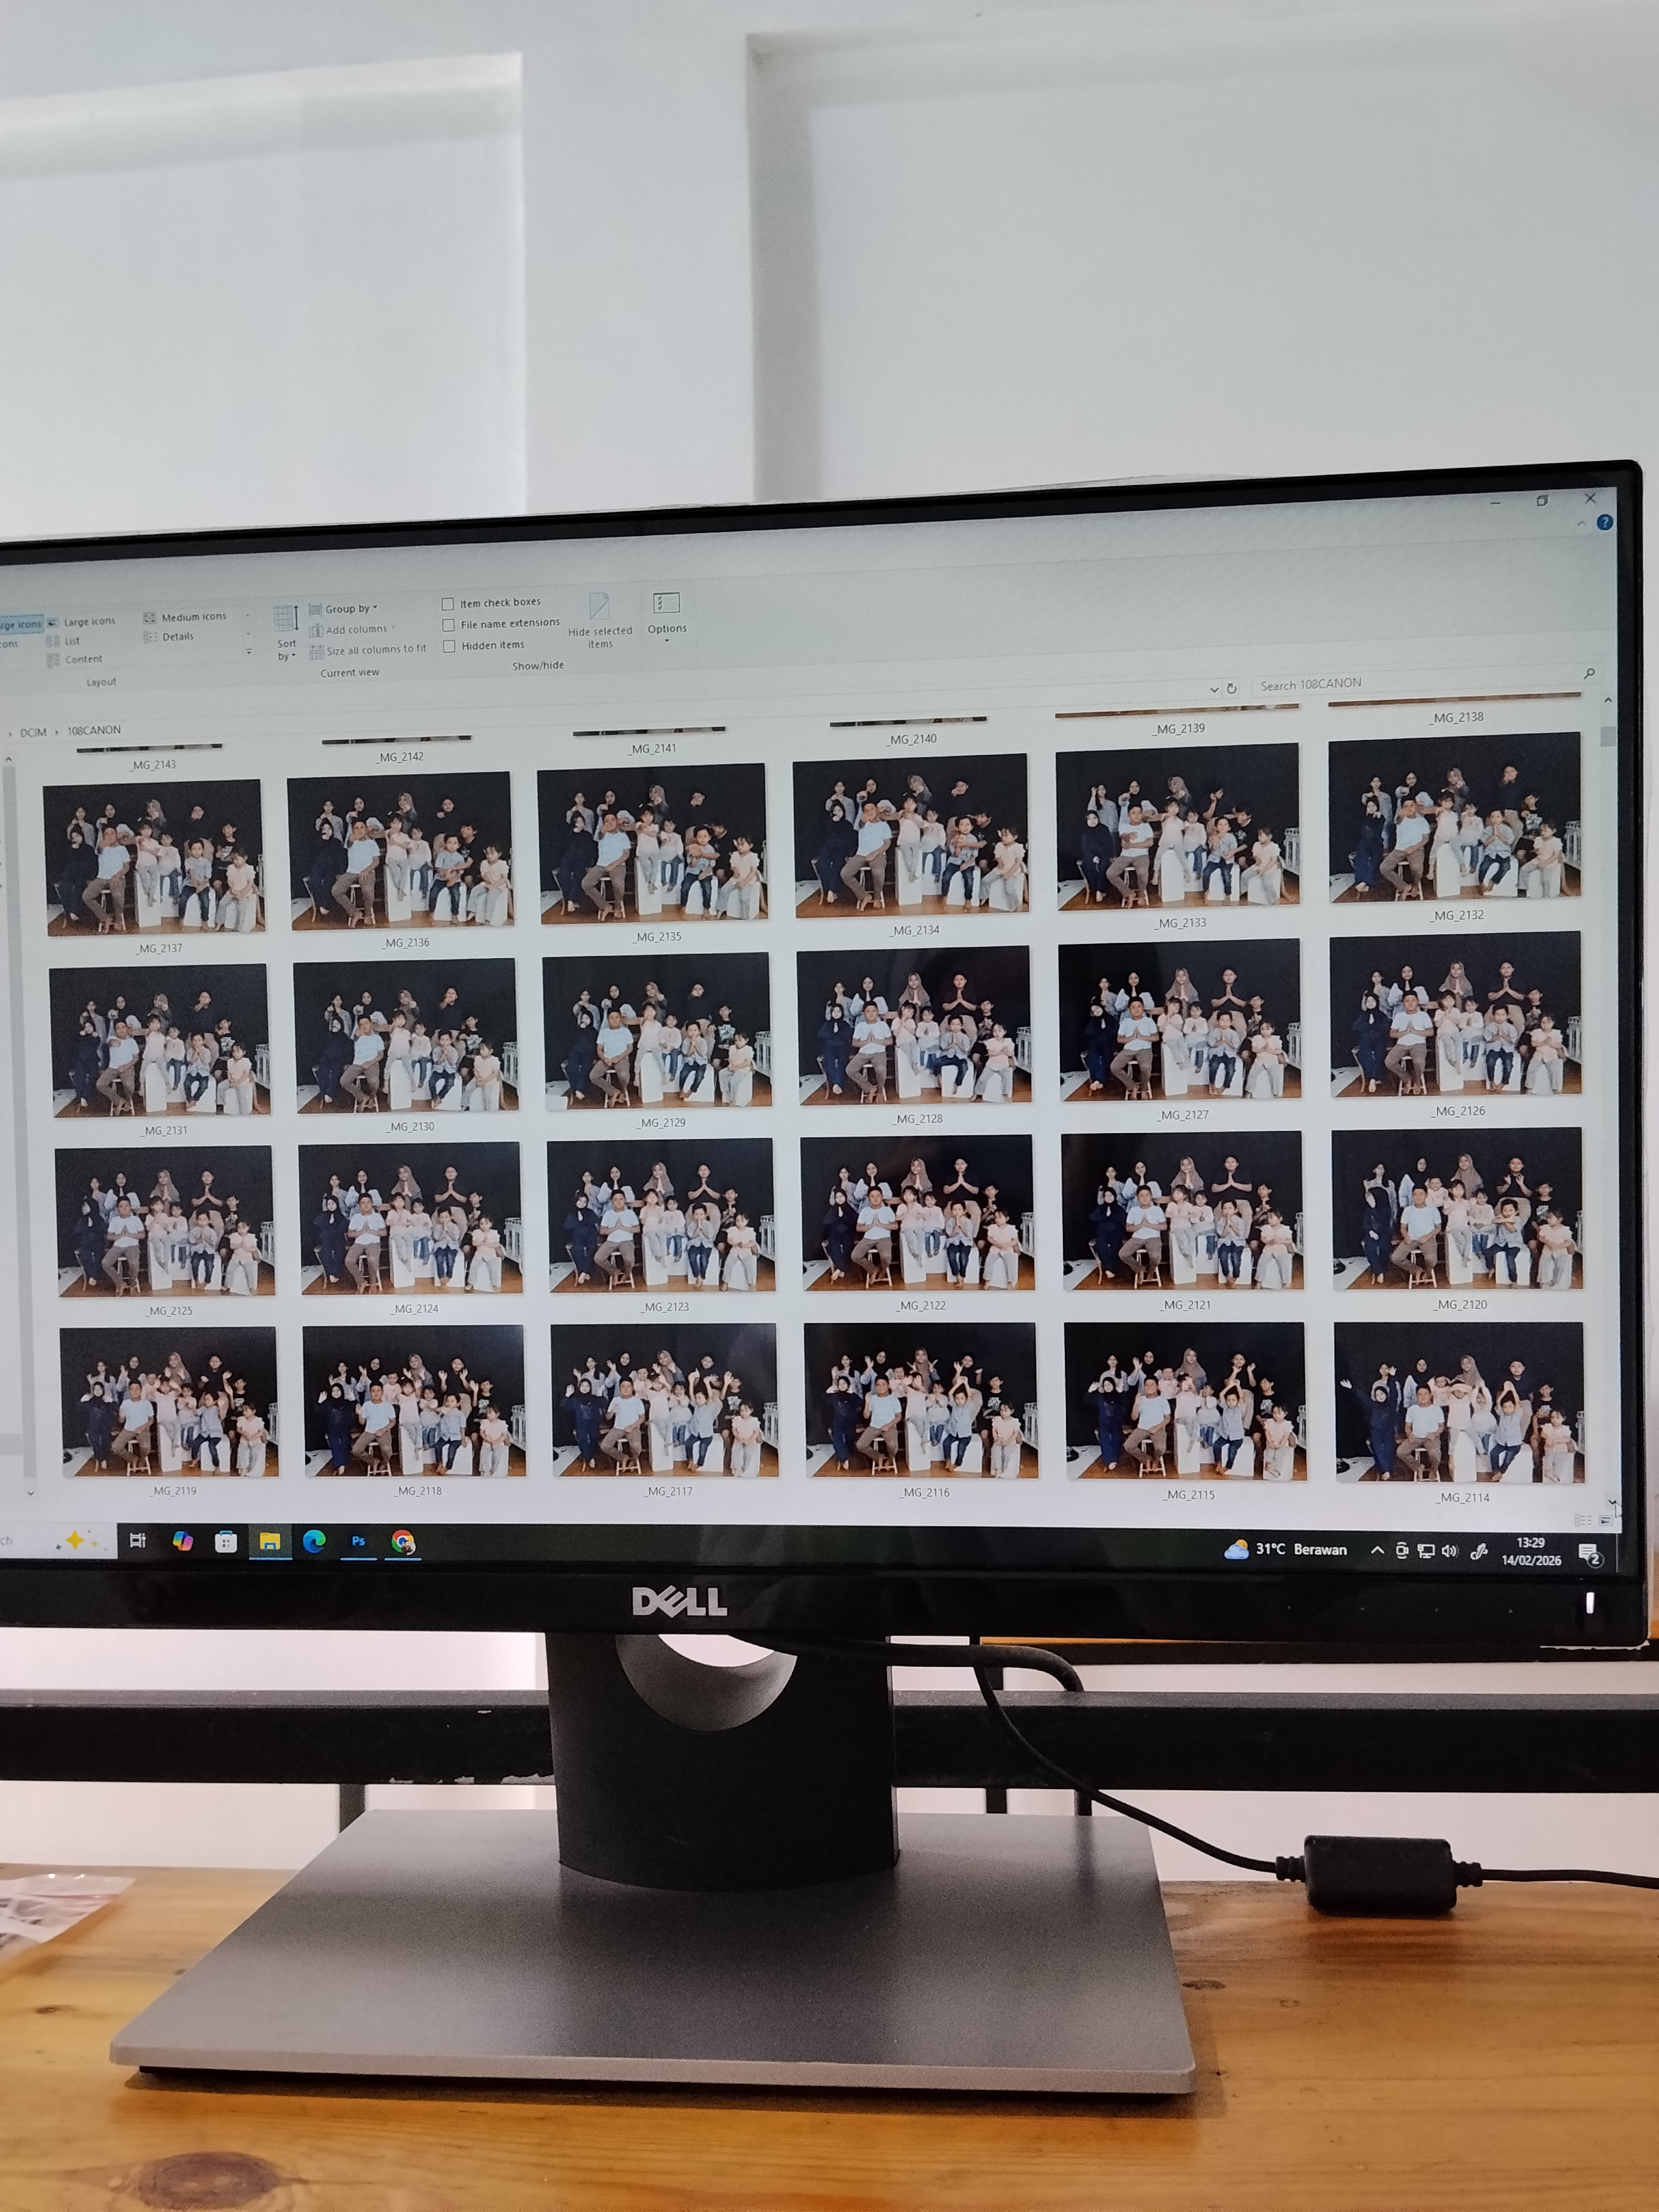Click the Hide selected items icon
The image size is (1659, 2212).
tap(599, 607)
